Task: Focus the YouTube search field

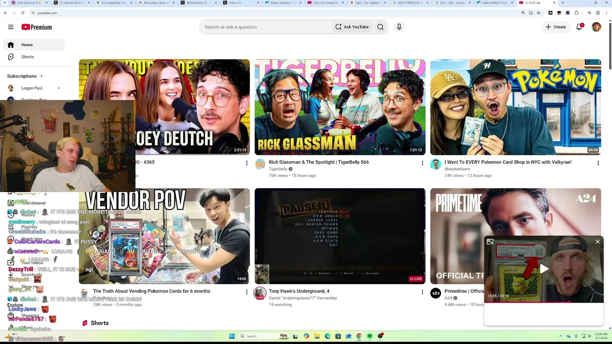Action: 265,27
